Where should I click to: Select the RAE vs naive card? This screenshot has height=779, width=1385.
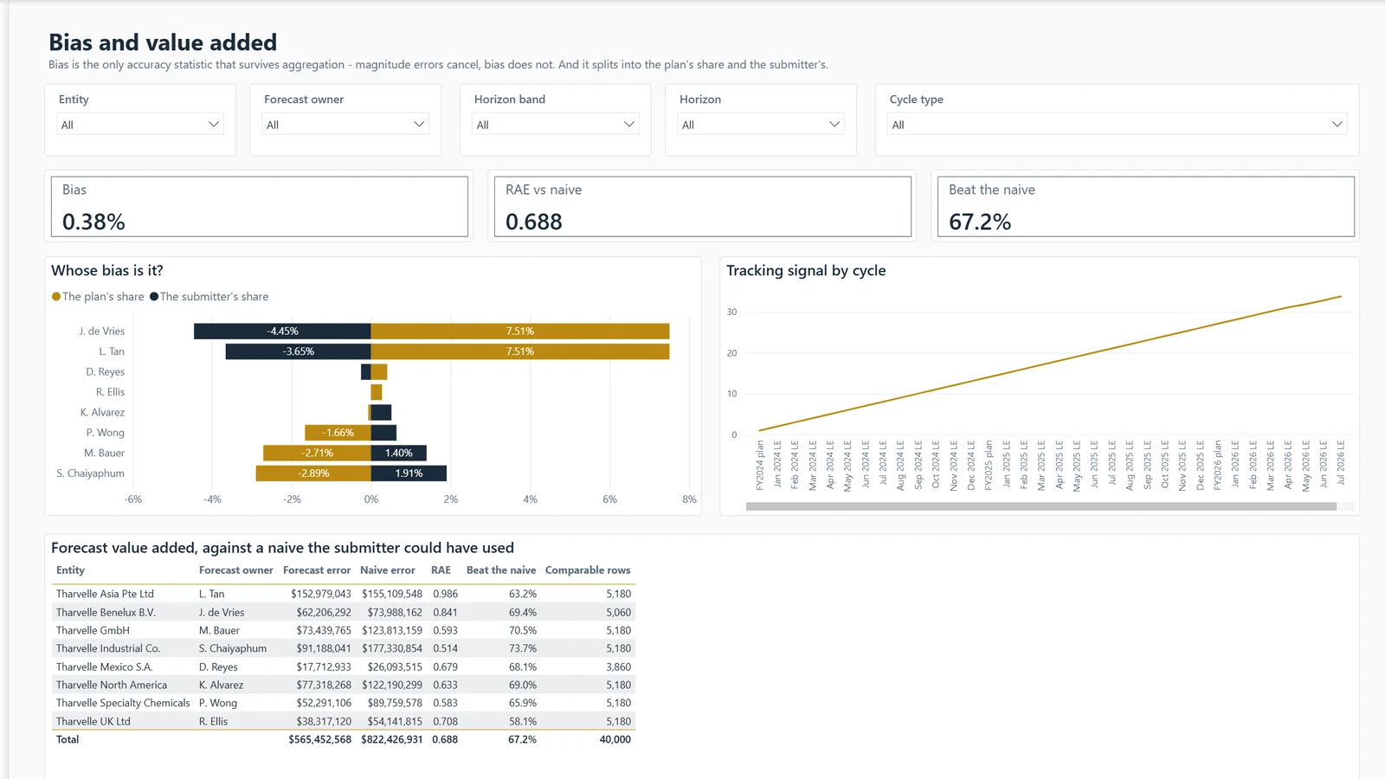pos(703,206)
